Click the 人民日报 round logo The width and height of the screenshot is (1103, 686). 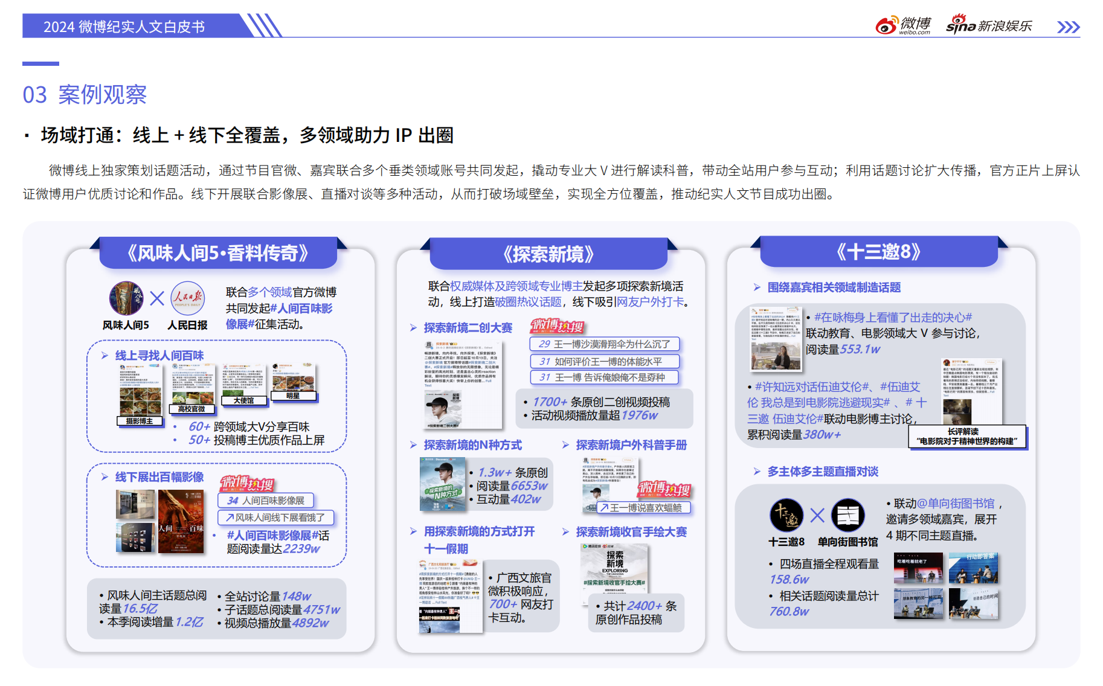(x=188, y=298)
